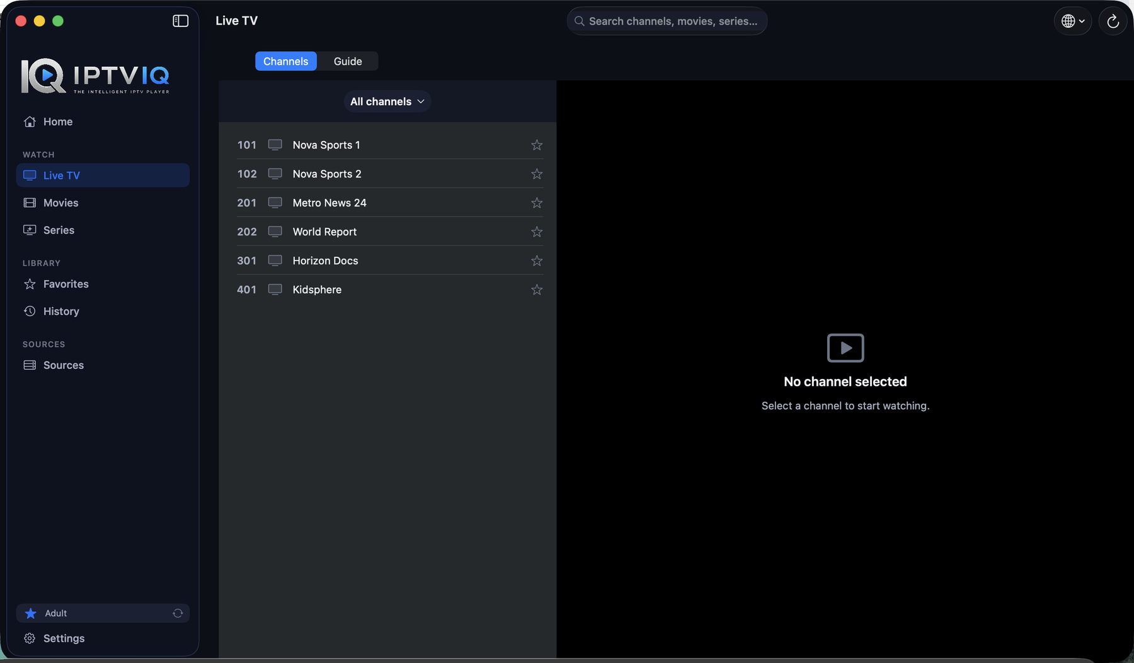This screenshot has height=663, width=1134.
Task: Click channel number 101
Action: coord(247,145)
